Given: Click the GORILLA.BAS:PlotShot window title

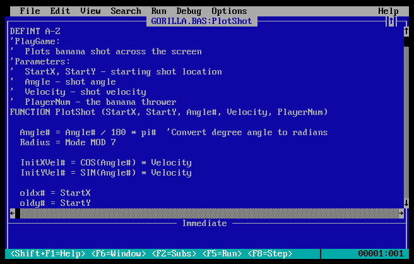Looking at the screenshot, I should click(201, 21).
